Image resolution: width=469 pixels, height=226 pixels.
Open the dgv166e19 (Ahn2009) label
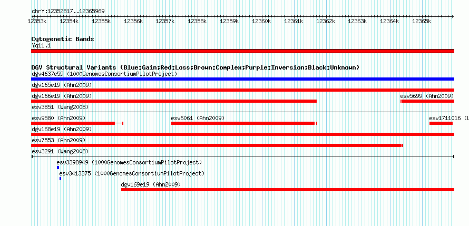click(62, 96)
